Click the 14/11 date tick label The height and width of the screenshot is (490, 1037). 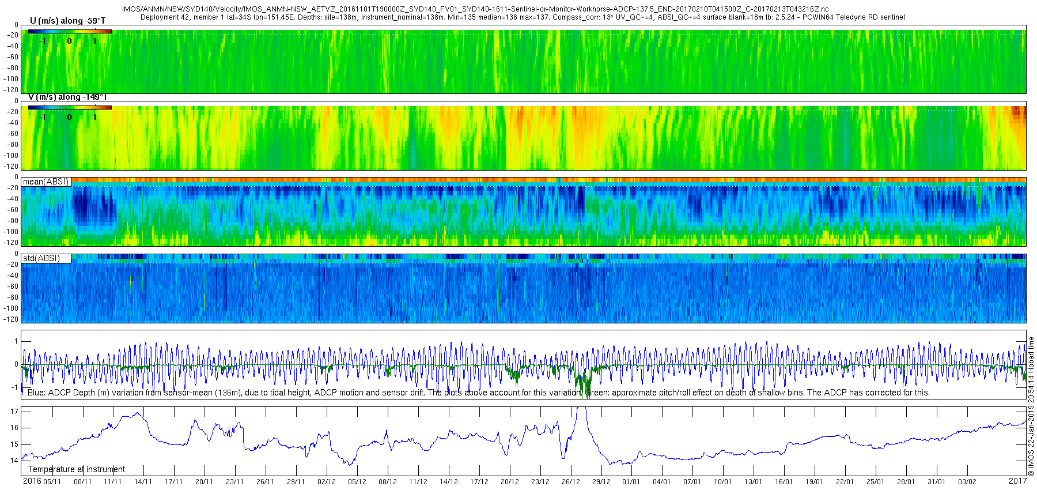click(143, 482)
